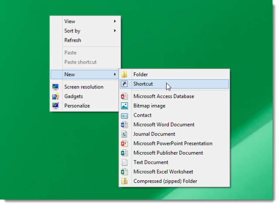Click the Microsoft Word Document icon
Viewport: 279px width, 206px height.
(x=125, y=125)
